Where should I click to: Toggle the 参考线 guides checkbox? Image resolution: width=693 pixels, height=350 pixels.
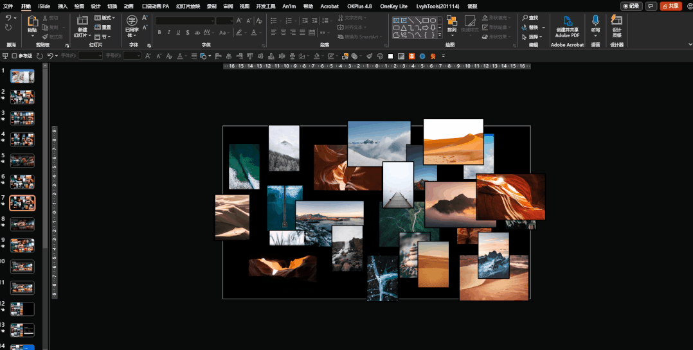pyautogui.click(x=14, y=56)
